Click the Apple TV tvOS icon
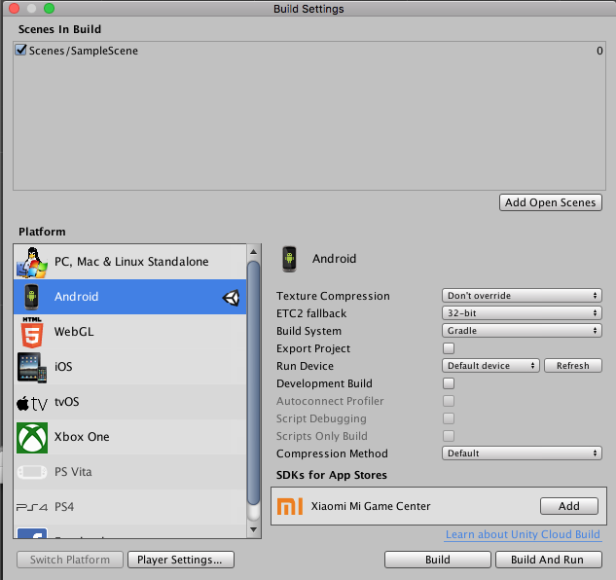616x580 pixels. (x=32, y=403)
